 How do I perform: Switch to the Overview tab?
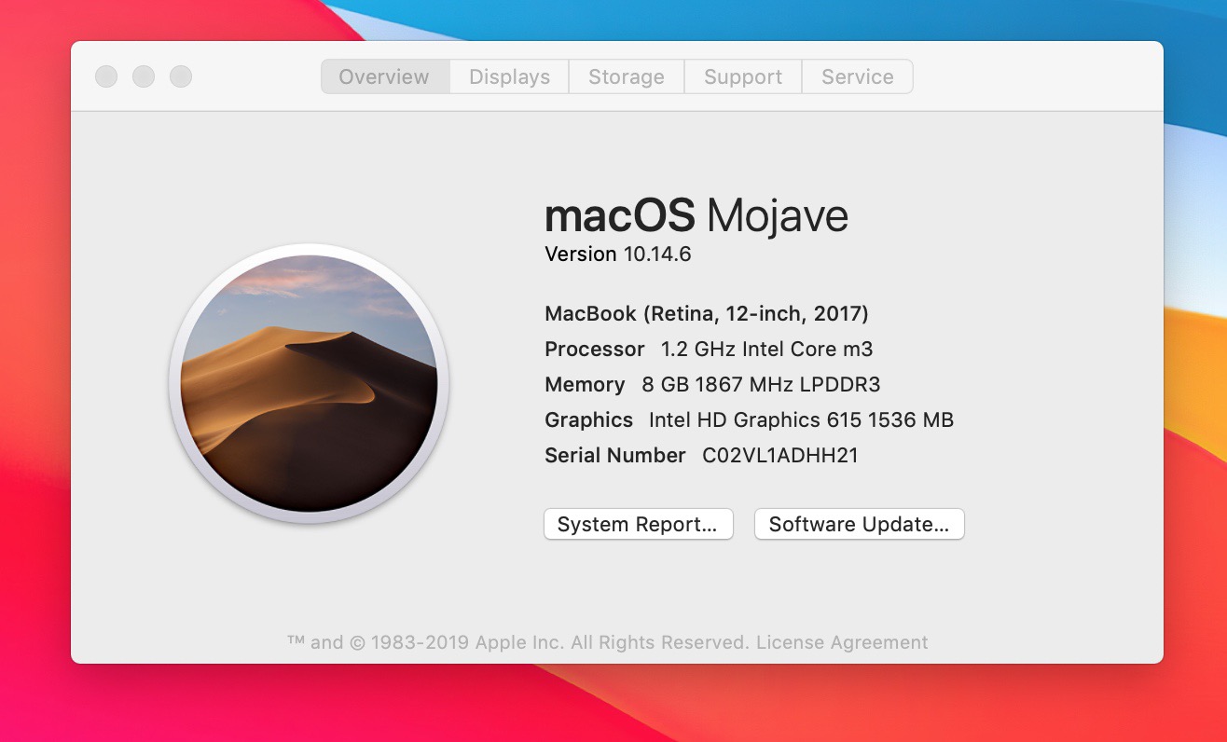click(x=384, y=76)
